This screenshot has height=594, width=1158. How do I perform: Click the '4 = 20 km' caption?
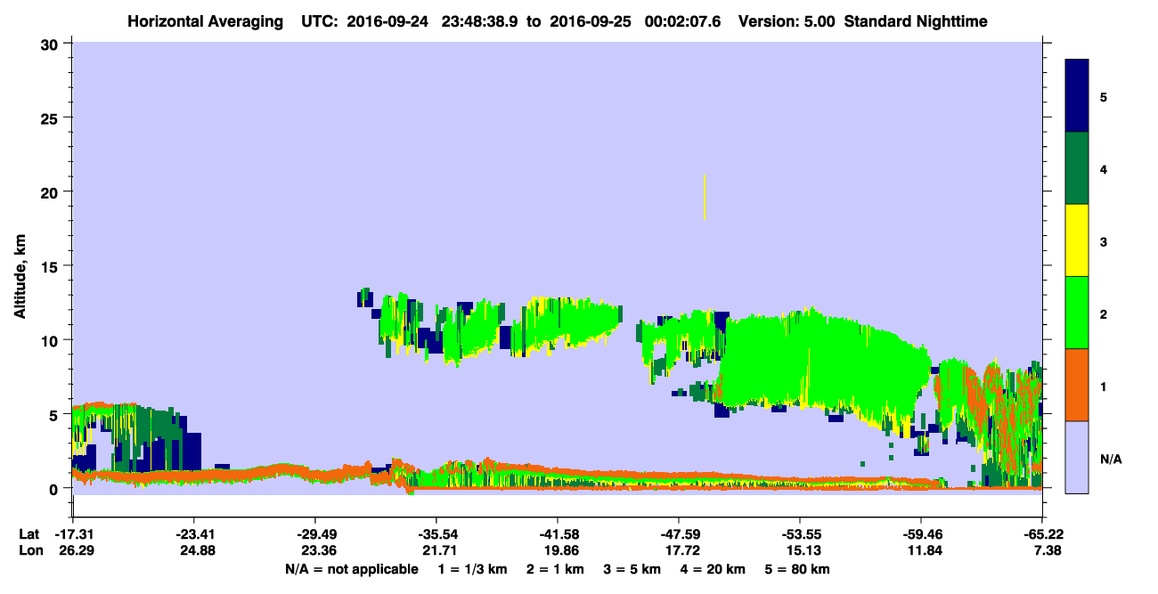pyautogui.click(x=713, y=569)
